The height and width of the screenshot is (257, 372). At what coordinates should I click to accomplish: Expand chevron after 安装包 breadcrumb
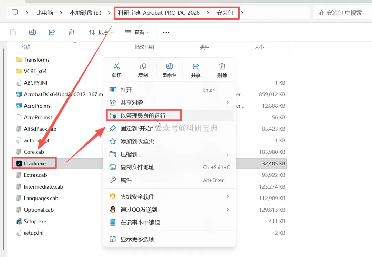pos(242,13)
